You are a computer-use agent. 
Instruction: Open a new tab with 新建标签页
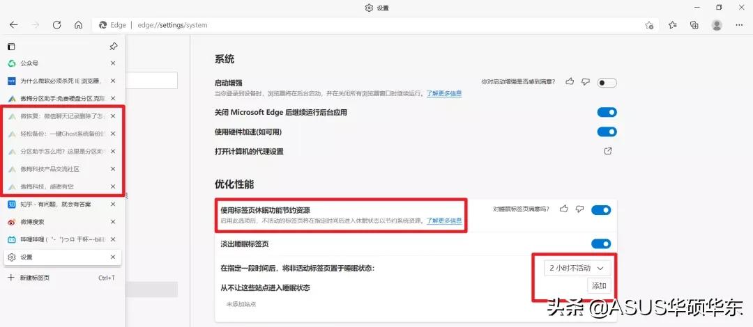[x=63, y=278]
